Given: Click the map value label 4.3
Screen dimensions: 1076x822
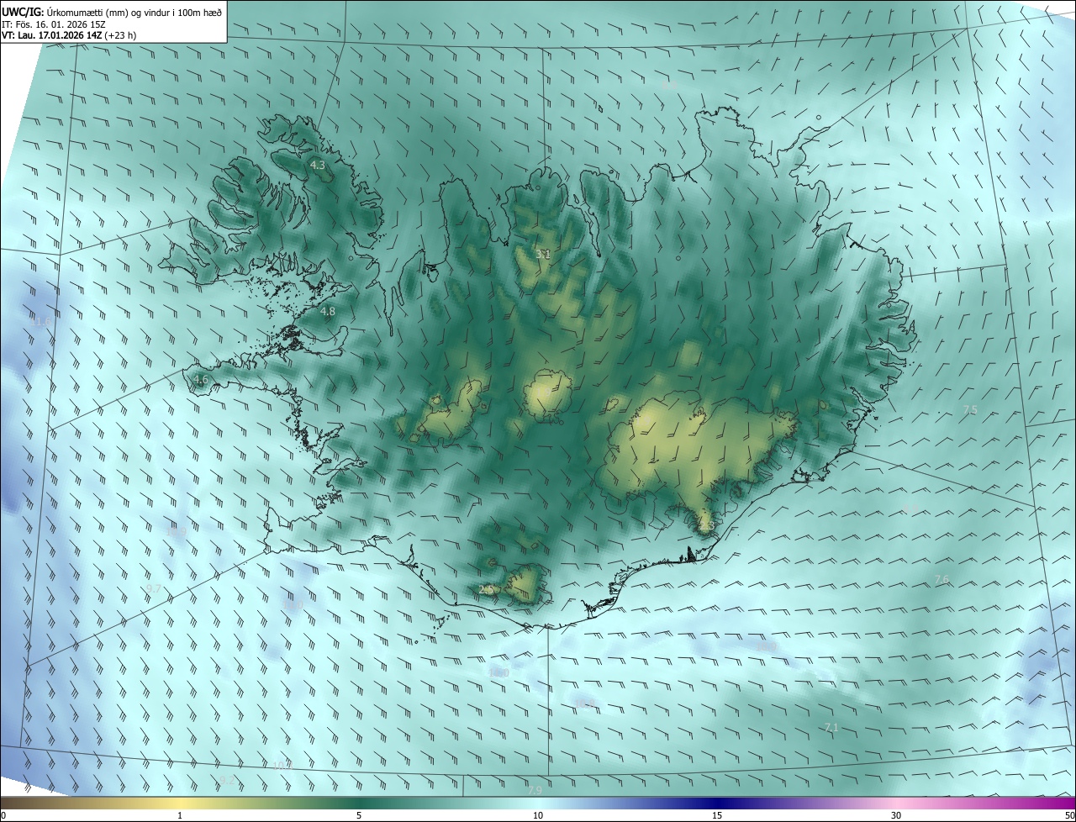Looking at the screenshot, I should point(318,166).
